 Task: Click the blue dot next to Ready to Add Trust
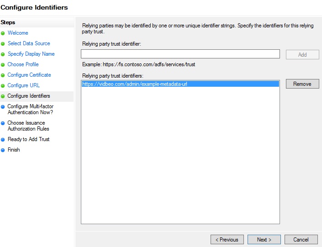[3, 140]
